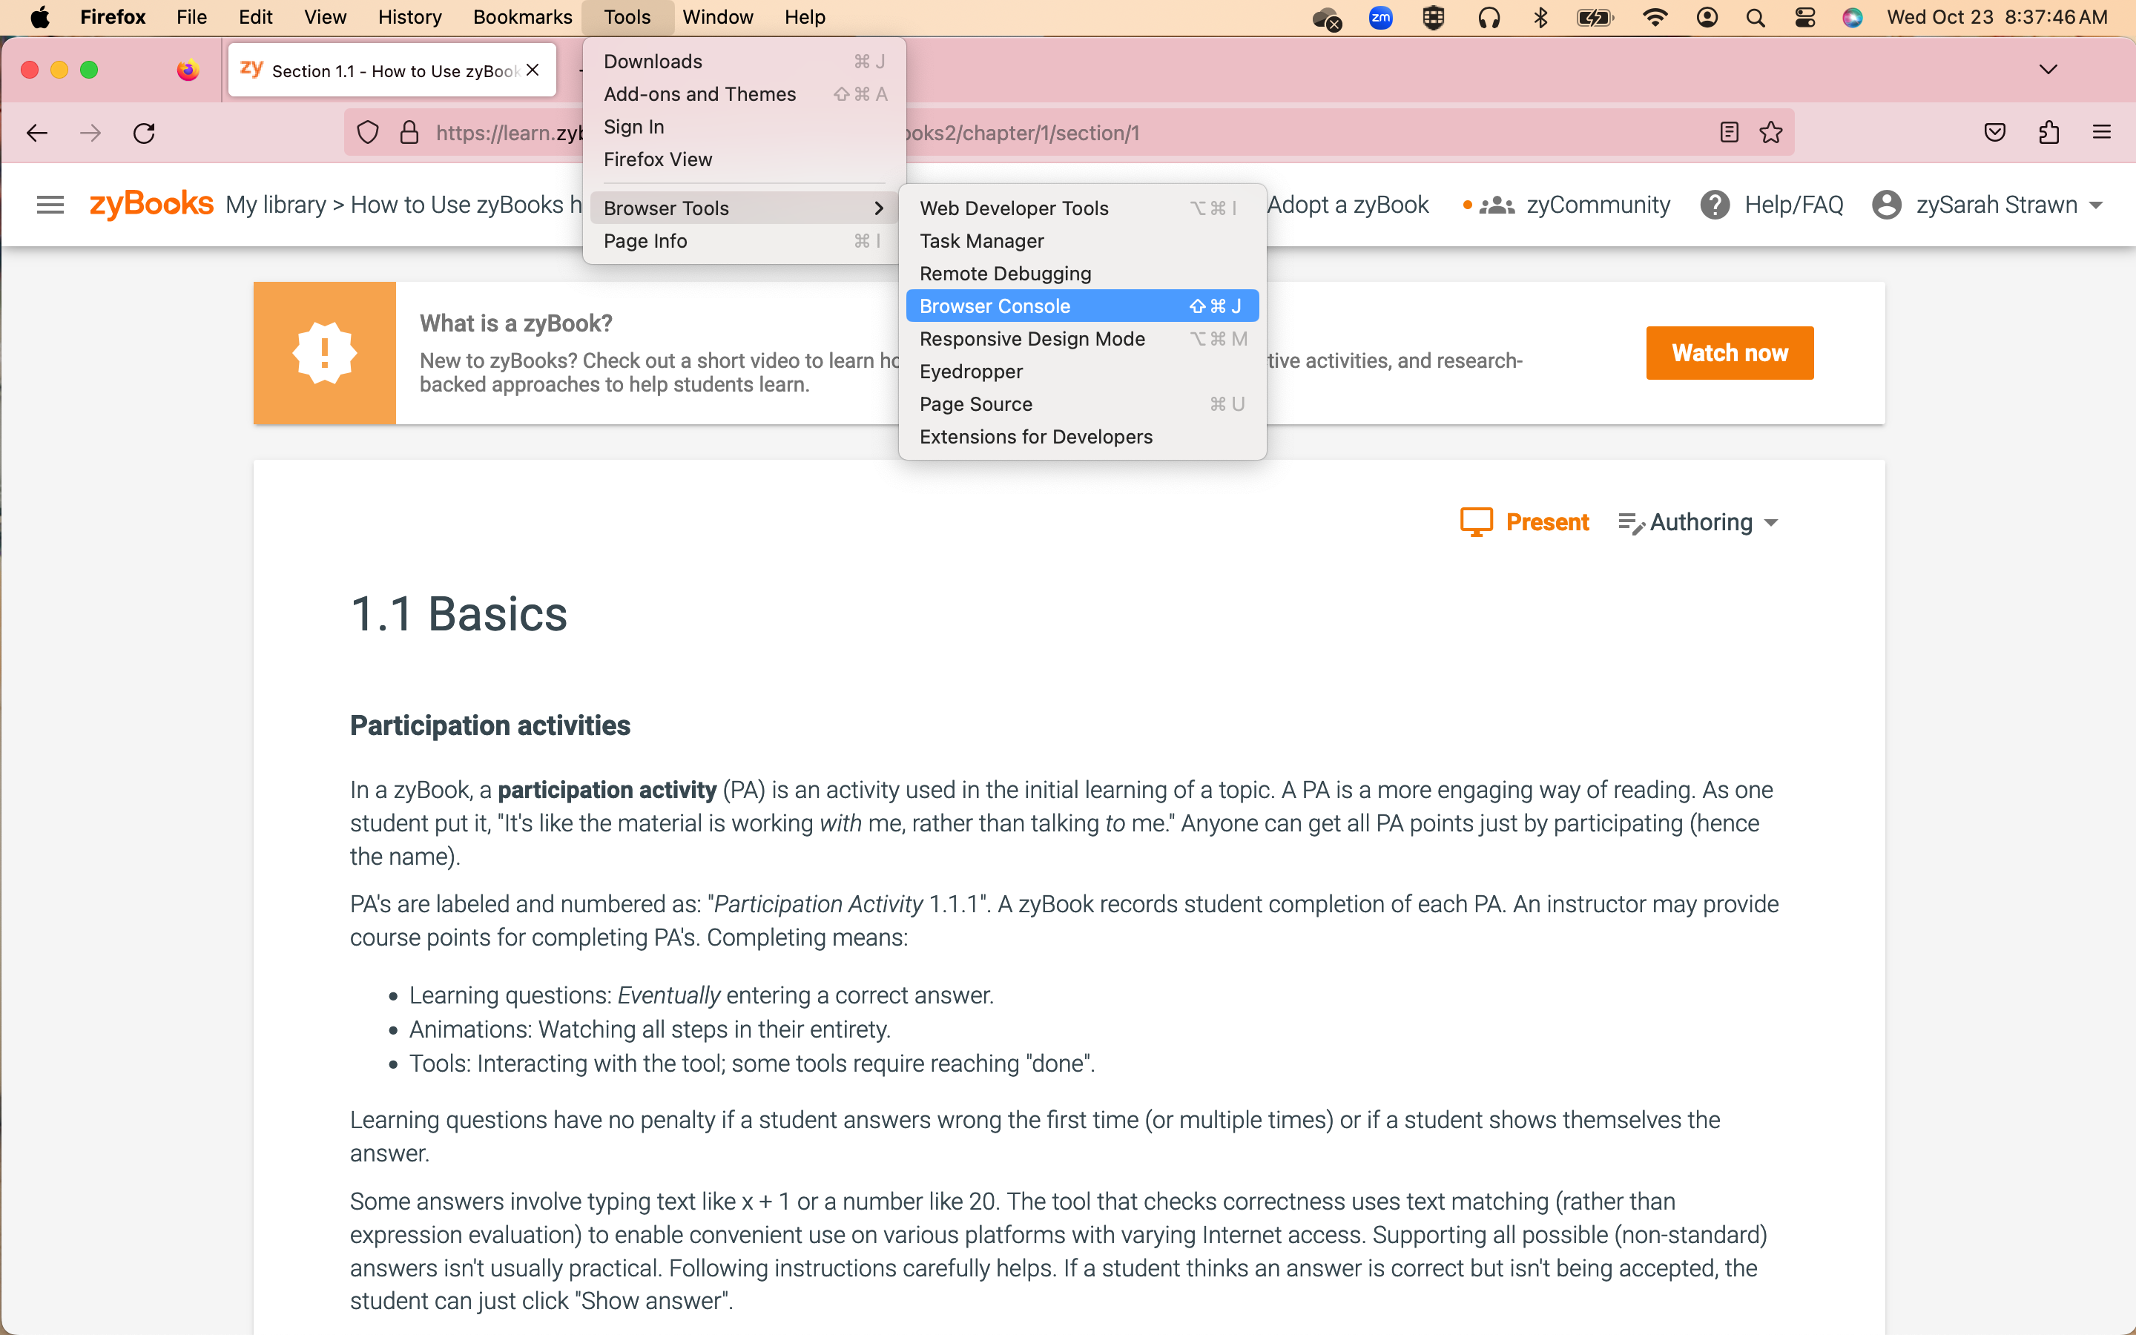Image resolution: width=2136 pixels, height=1335 pixels.
Task: Select Firefox View menu item
Action: [744, 159]
